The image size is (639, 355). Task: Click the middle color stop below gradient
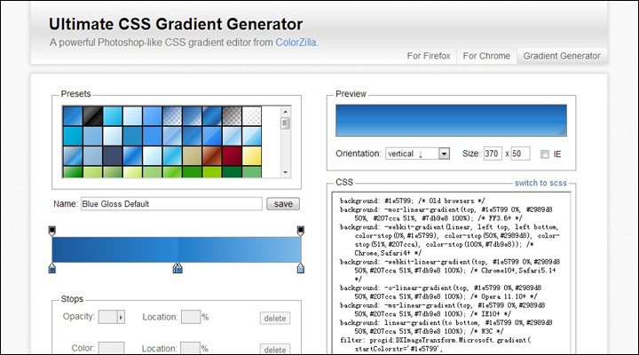point(177,268)
